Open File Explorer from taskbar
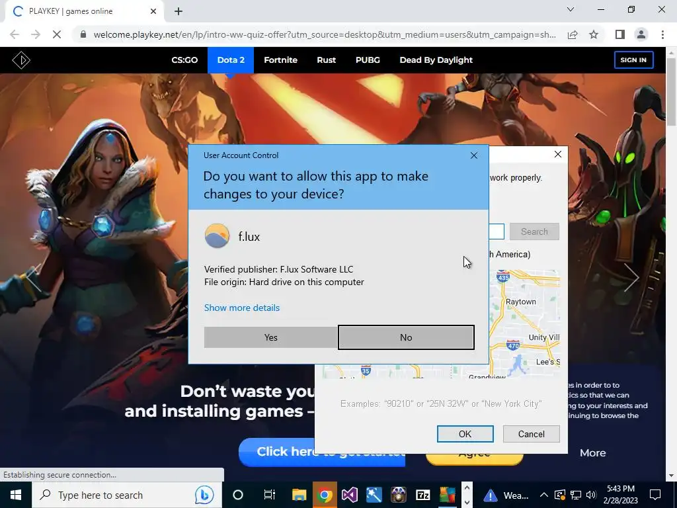Screen dimensions: 677x508 [x=299, y=495]
